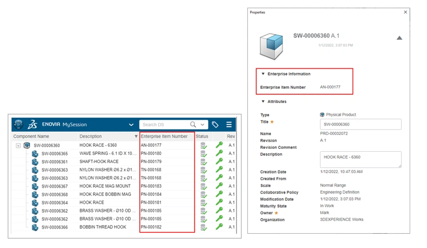
Task: Click the green key icon for PN-000181 row
Action: point(219,202)
